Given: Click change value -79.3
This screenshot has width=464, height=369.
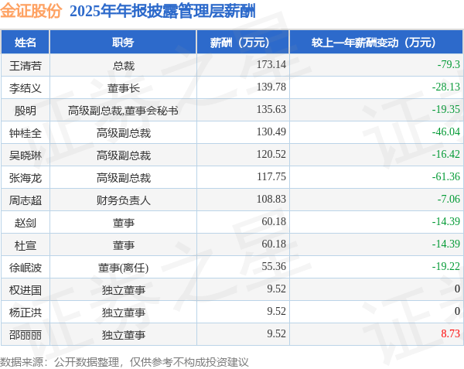Looking at the screenshot, I should (449, 64).
